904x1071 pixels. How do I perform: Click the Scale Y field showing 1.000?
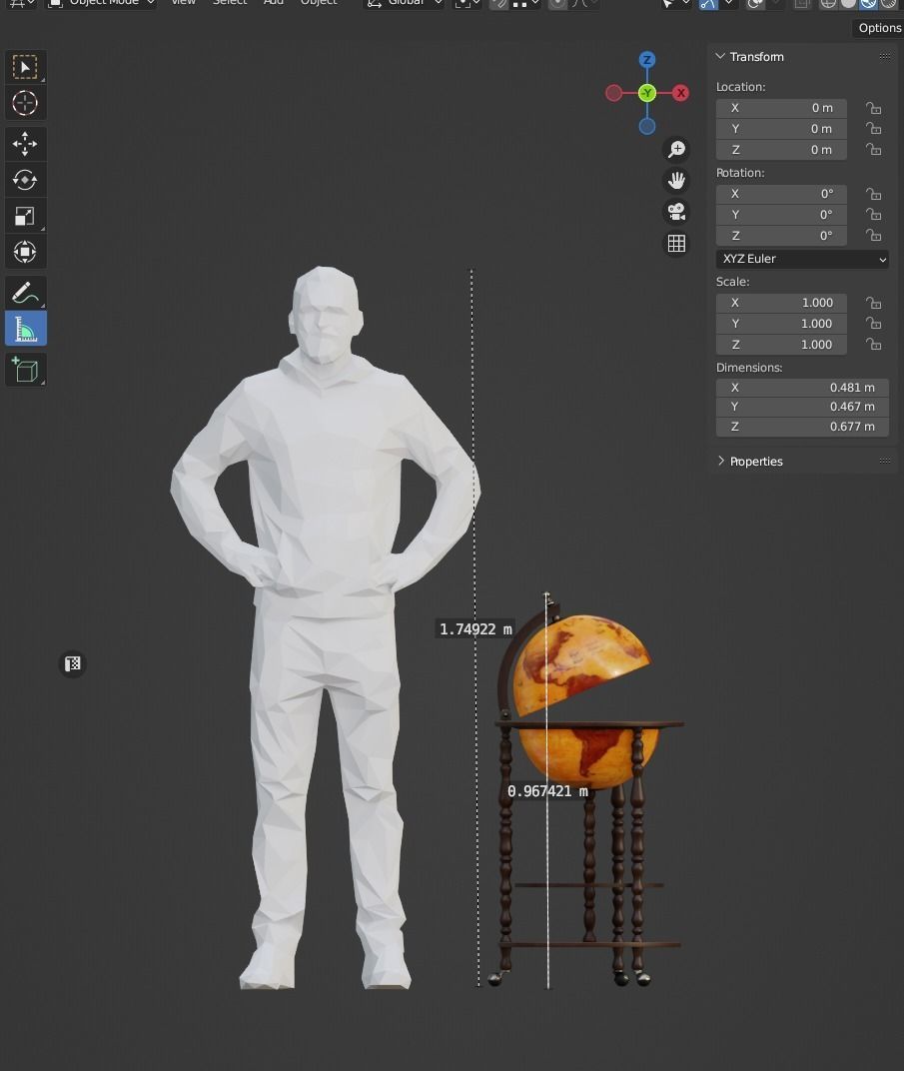point(781,323)
